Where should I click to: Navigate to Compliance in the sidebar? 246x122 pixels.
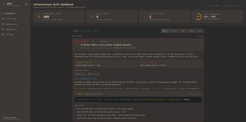pyautogui.click(x=15, y=29)
